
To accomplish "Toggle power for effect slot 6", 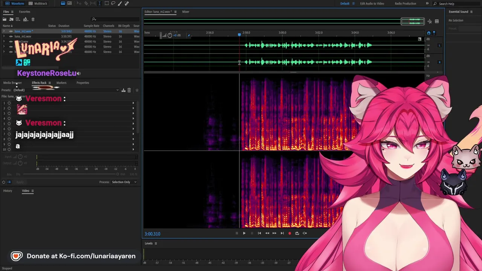I will (9, 129).
